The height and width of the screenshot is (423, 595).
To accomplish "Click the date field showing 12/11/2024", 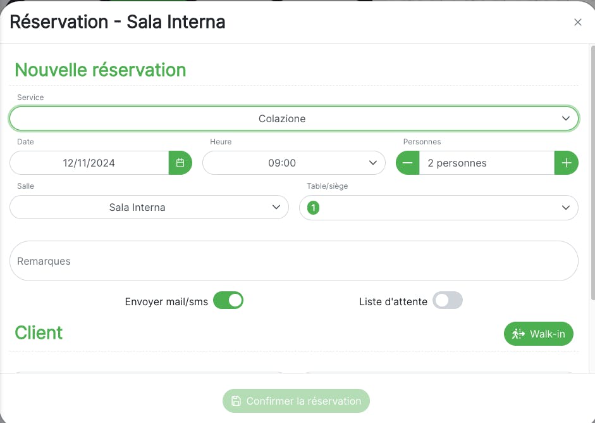I will (x=89, y=163).
